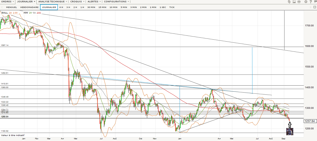317x141 pixels.
Task: Click the green MM 20 period value
Action: [x=30, y=13]
